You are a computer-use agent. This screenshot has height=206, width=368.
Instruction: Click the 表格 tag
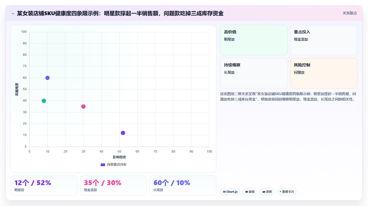pos(250,192)
